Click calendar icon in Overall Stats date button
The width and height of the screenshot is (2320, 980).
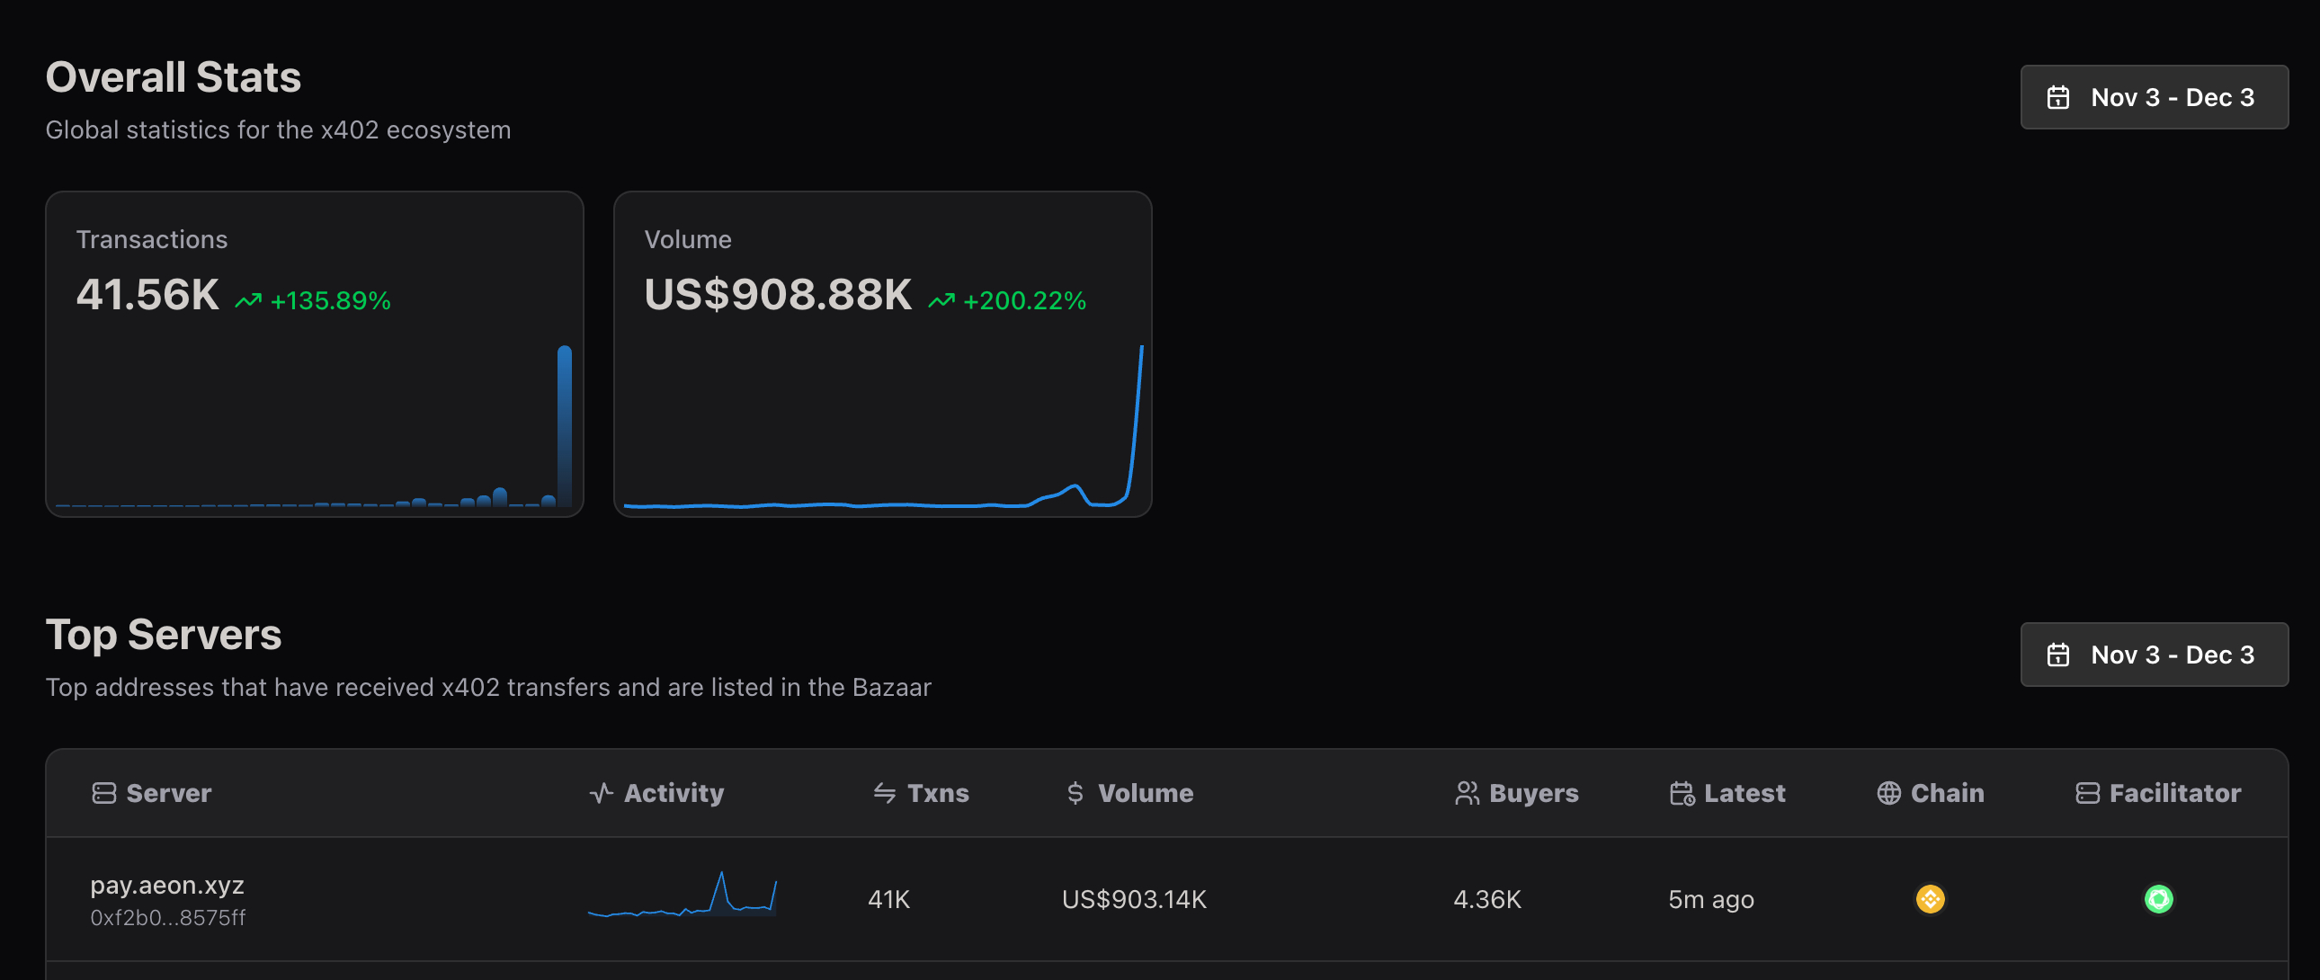(2058, 97)
